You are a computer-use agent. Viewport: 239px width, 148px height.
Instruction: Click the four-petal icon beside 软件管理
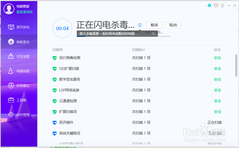[11, 115]
